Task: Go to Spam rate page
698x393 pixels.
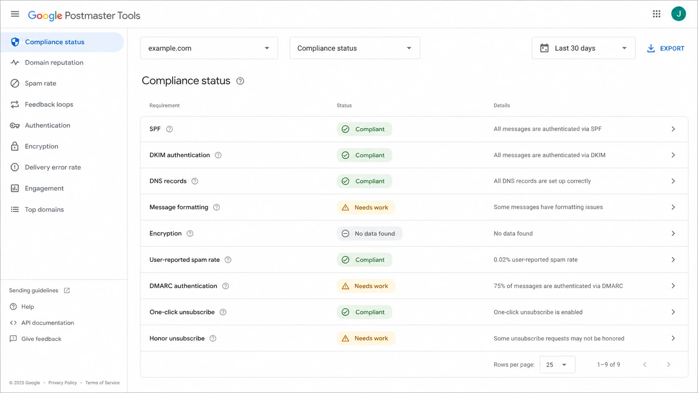Action: (40, 84)
